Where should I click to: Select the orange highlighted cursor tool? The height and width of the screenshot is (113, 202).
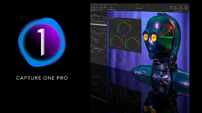pos(130,6)
